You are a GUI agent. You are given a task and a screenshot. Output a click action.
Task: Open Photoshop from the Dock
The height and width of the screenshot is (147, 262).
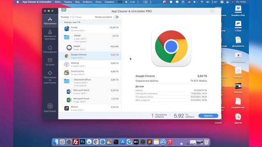[82, 142]
